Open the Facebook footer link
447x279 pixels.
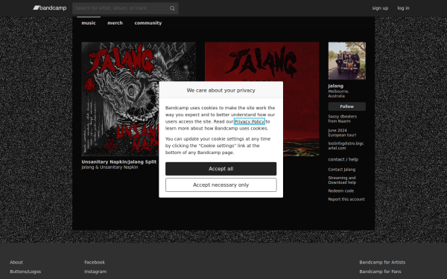95,262
